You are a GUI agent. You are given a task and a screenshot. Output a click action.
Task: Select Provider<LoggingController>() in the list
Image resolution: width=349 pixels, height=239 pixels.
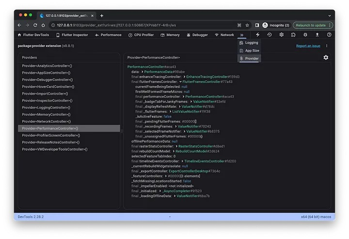point(69,108)
